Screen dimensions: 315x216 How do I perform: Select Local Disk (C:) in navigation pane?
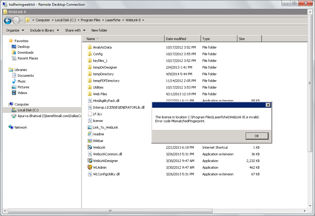(x=28, y=110)
